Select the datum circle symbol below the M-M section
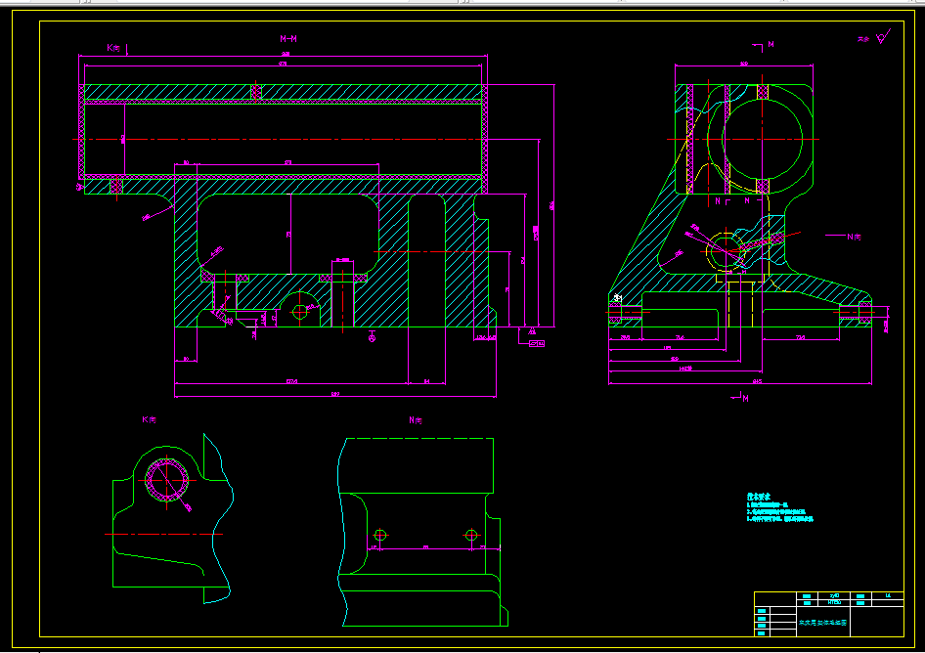This screenshot has width=925, height=653. [372, 338]
